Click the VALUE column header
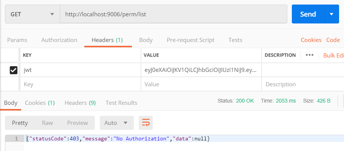344x151 pixels. tap(151, 55)
